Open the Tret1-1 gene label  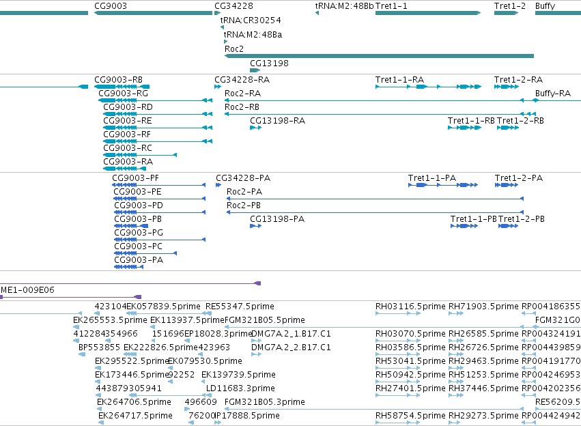click(x=391, y=6)
